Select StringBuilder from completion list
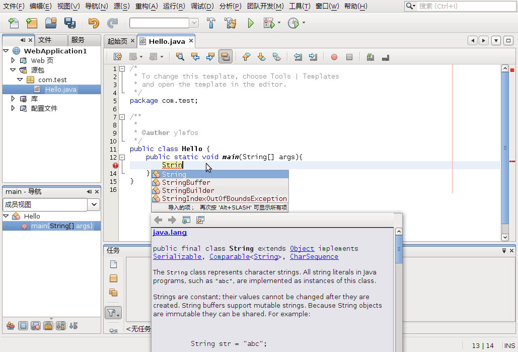Screen dimensions: 518x352 188,190
